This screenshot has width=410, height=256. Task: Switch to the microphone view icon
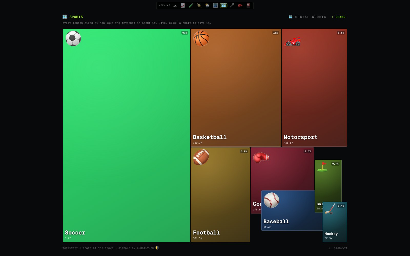click(232, 5)
